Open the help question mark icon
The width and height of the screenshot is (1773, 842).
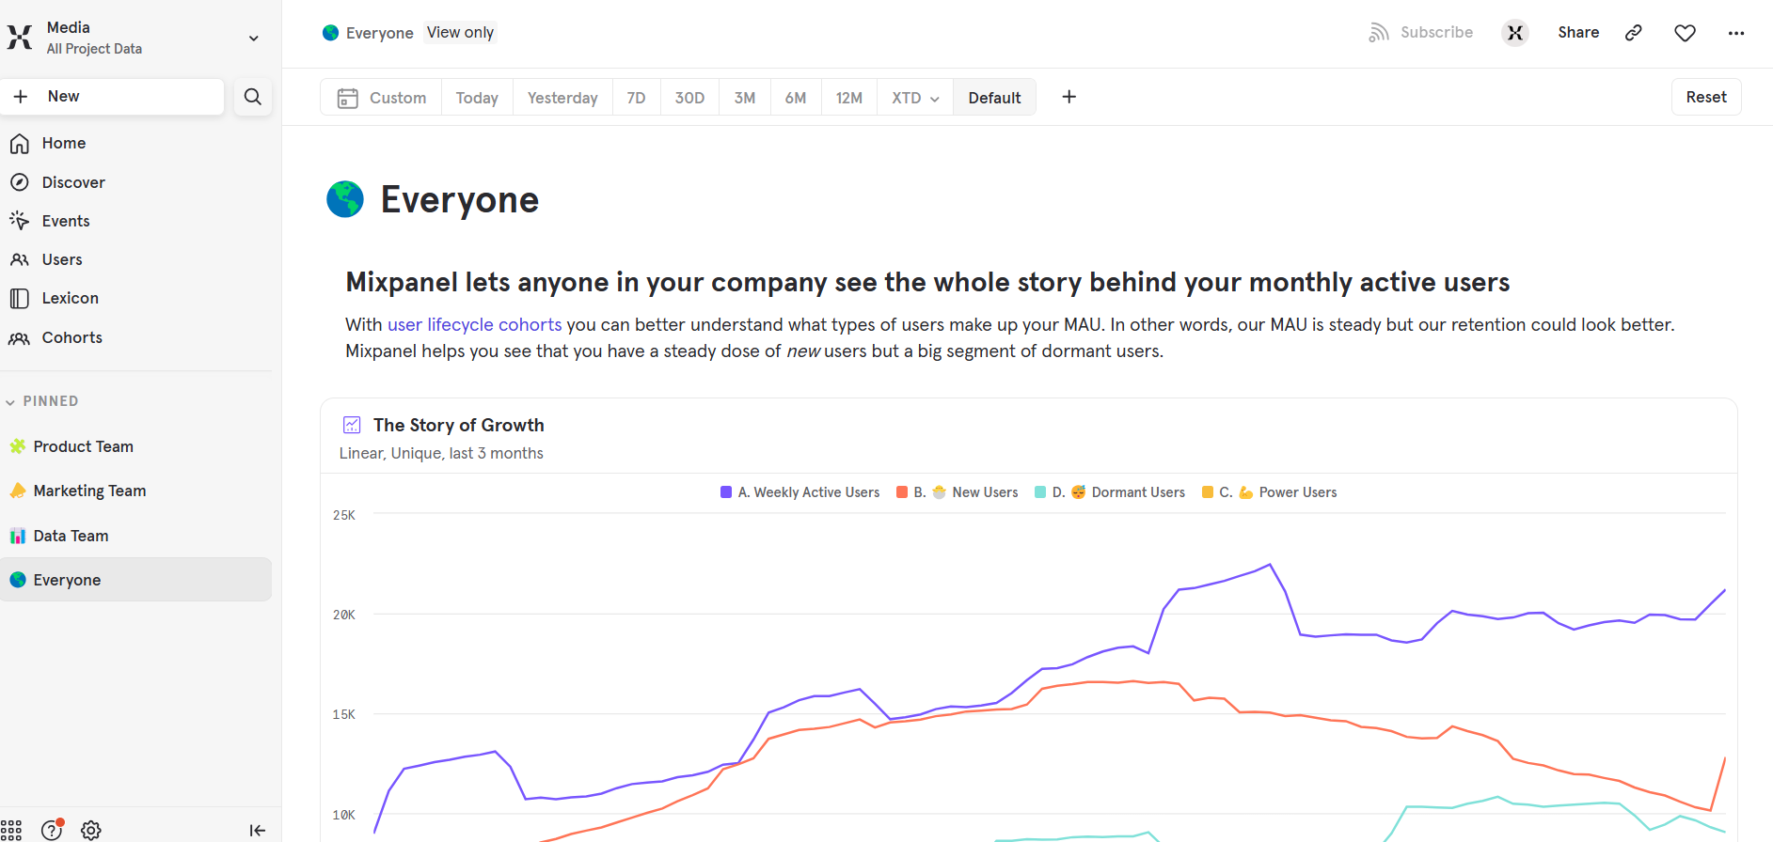[x=52, y=830]
